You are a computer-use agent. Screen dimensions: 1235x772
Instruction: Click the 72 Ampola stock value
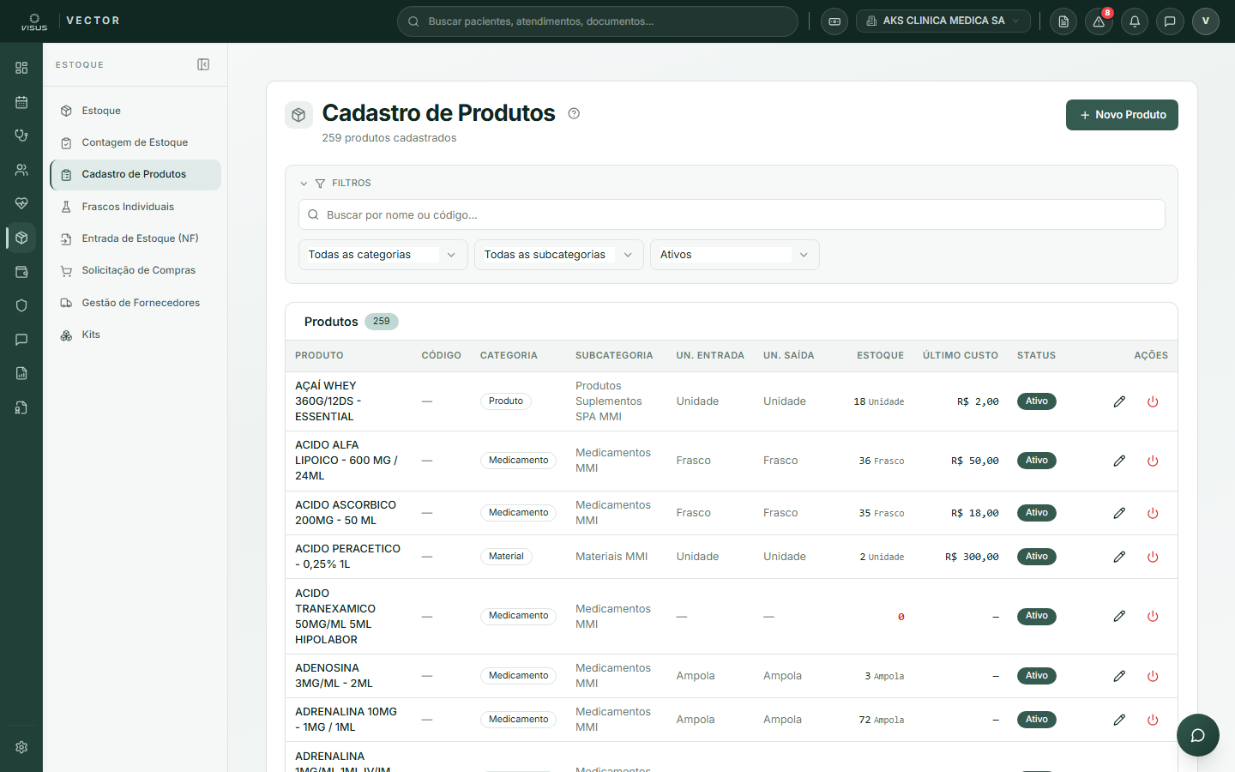(882, 720)
